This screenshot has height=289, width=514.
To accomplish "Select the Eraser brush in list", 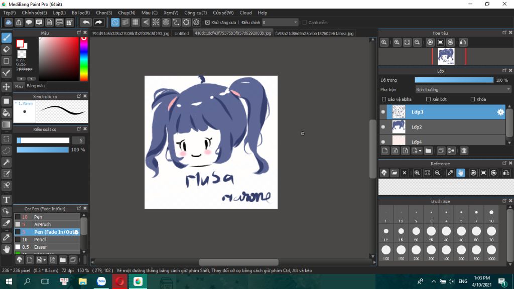I will [47, 247].
